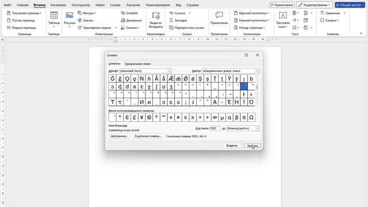Pick the Ω sign from recent symbols

click(251, 117)
